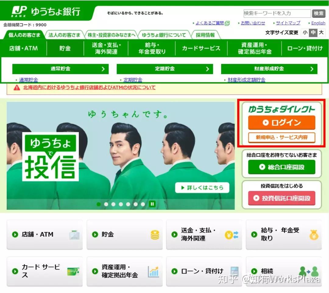Screen dimensions: 329x293
Task: Expand the 定期貯金 green panel
Action: [164, 69]
